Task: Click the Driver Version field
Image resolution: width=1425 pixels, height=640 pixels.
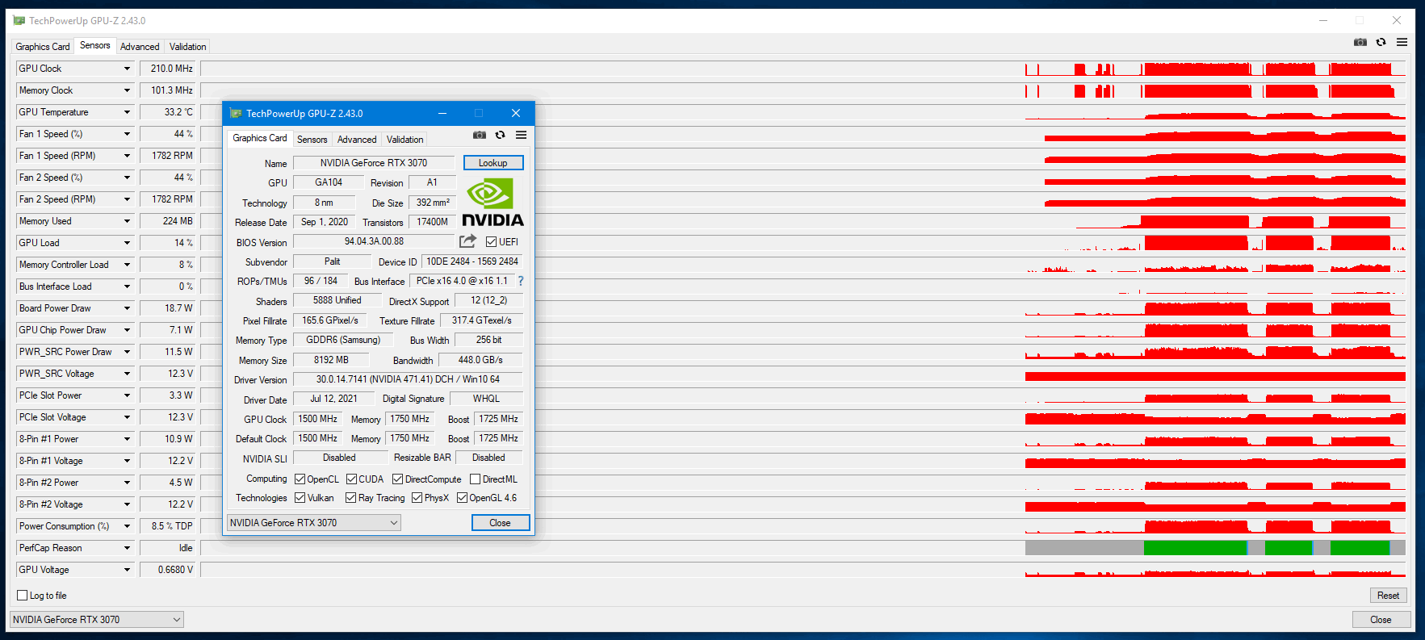Action: (x=408, y=379)
